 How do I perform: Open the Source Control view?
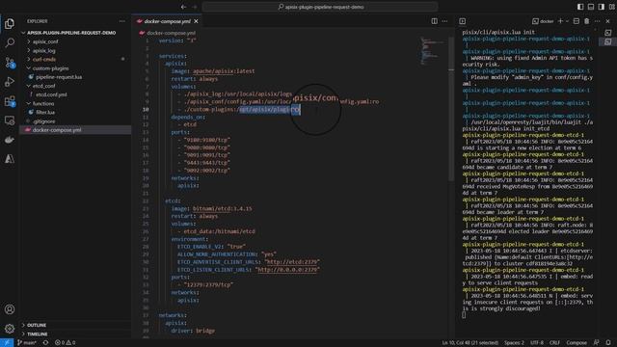10,62
